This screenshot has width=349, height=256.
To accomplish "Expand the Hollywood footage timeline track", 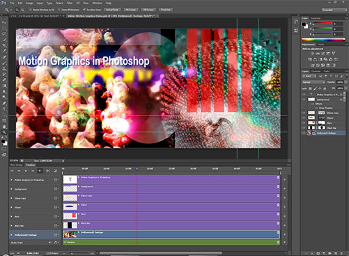I will 11,234.
